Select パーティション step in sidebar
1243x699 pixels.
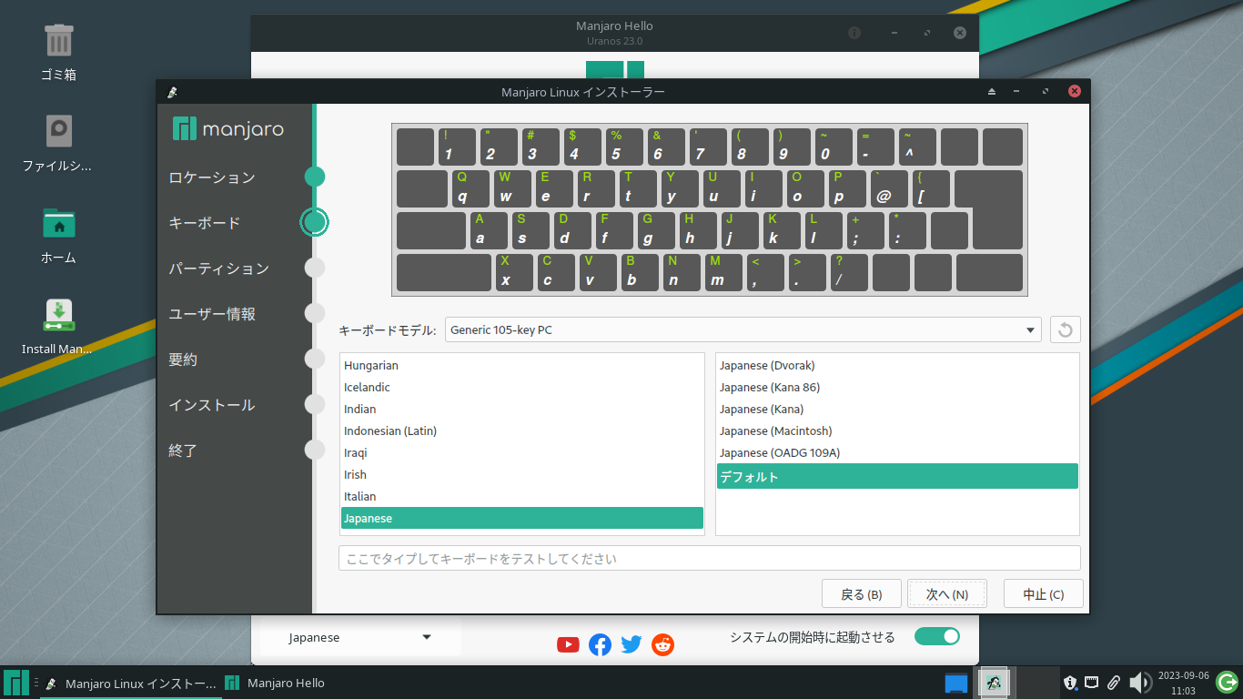[x=219, y=268]
